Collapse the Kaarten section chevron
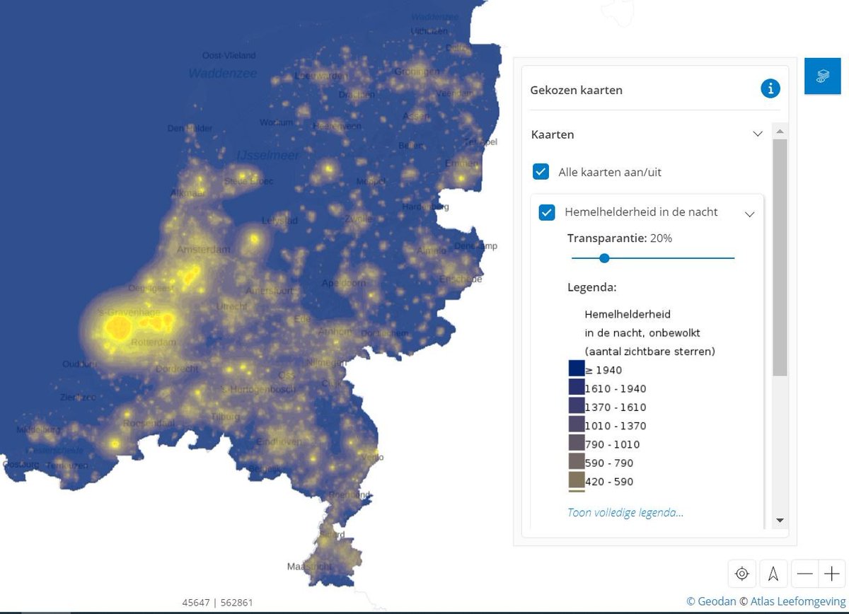Viewport: 849px width, 614px height. coord(758,134)
